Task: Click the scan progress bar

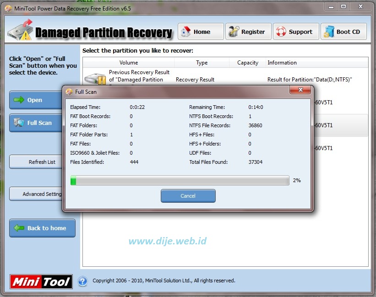Action: pos(180,180)
